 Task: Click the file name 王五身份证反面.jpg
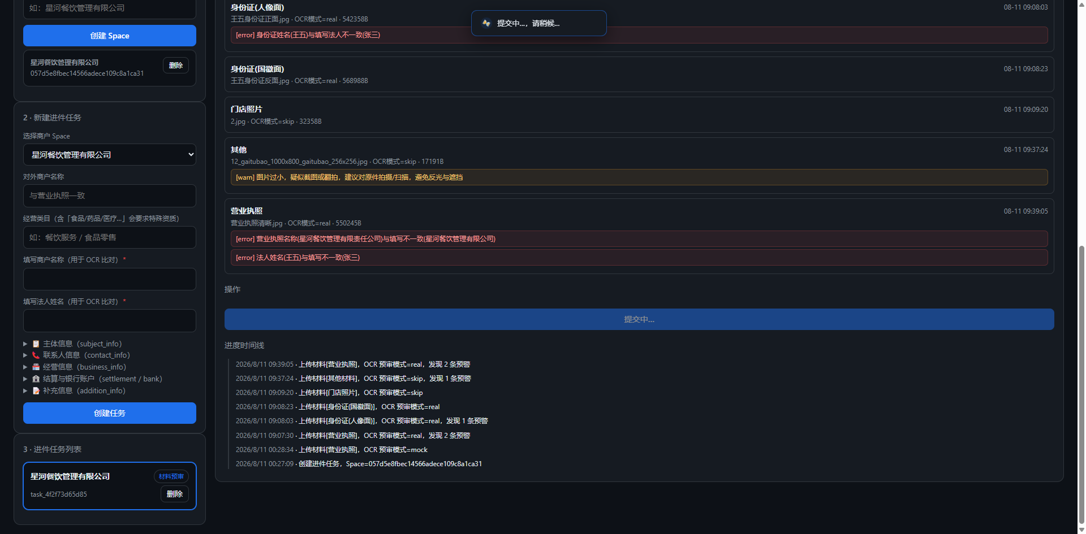click(x=260, y=81)
